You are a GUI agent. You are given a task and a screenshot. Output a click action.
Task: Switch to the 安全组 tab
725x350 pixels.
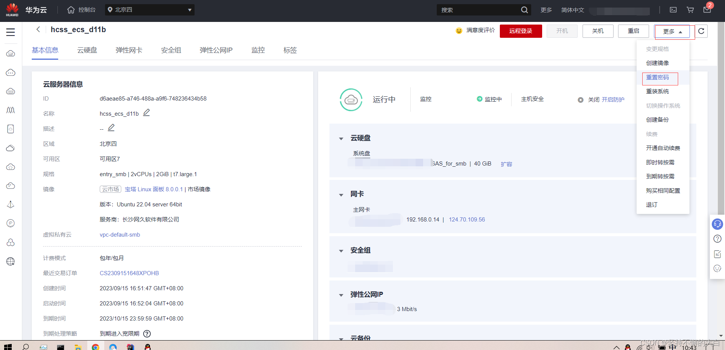tap(171, 50)
